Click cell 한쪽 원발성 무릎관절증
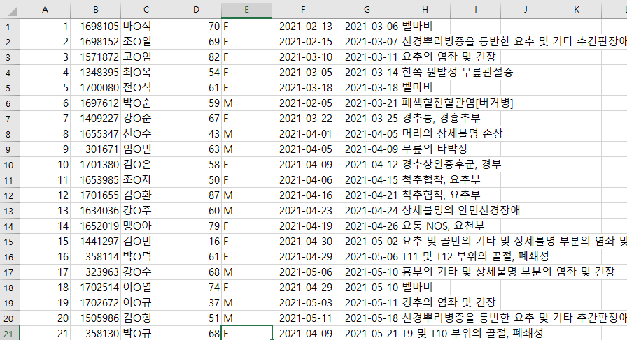The image size is (627, 340). coord(457,72)
